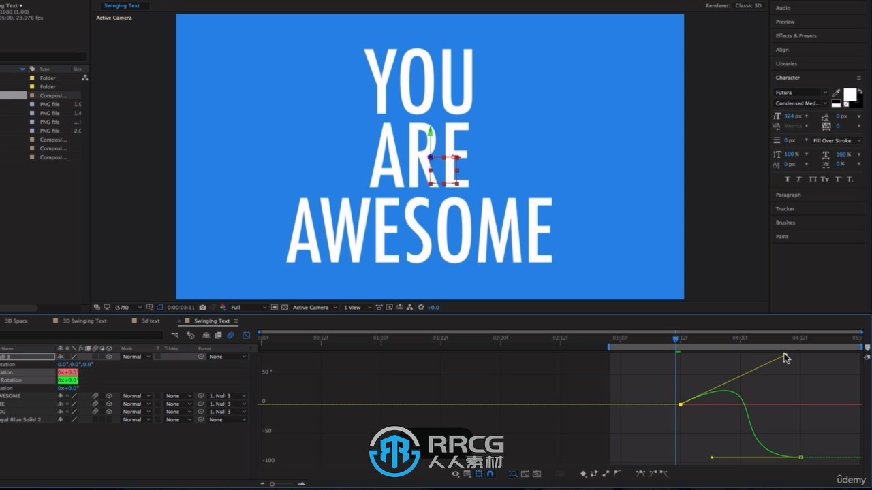This screenshot has height=490, width=872.
Task: Click the eyedropper in Character panel
Action: (837, 93)
